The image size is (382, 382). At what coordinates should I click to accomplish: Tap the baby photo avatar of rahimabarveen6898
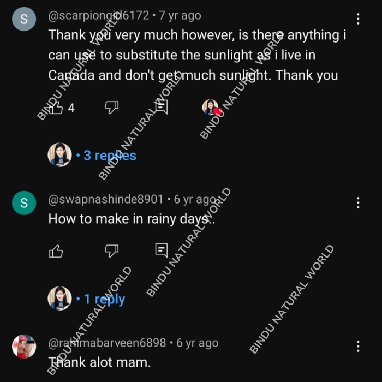(x=24, y=347)
